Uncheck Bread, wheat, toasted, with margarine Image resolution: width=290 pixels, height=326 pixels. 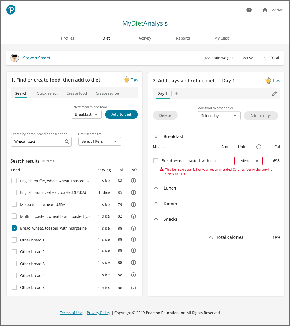14,228
